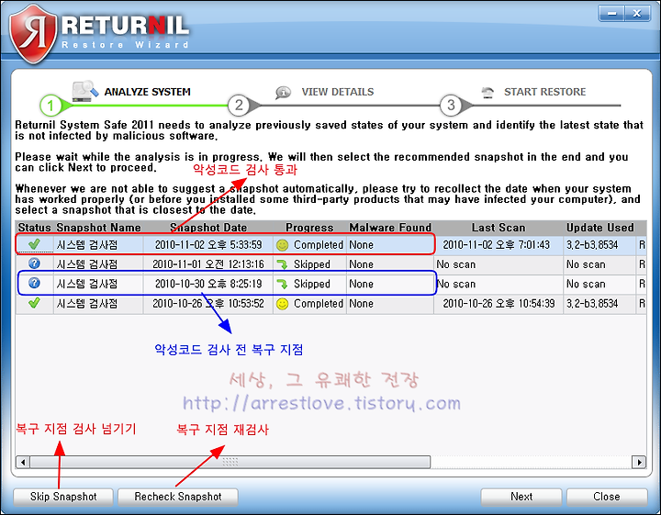Sort by the Snapshot Name column header
The image size is (661, 515).
click(x=98, y=228)
